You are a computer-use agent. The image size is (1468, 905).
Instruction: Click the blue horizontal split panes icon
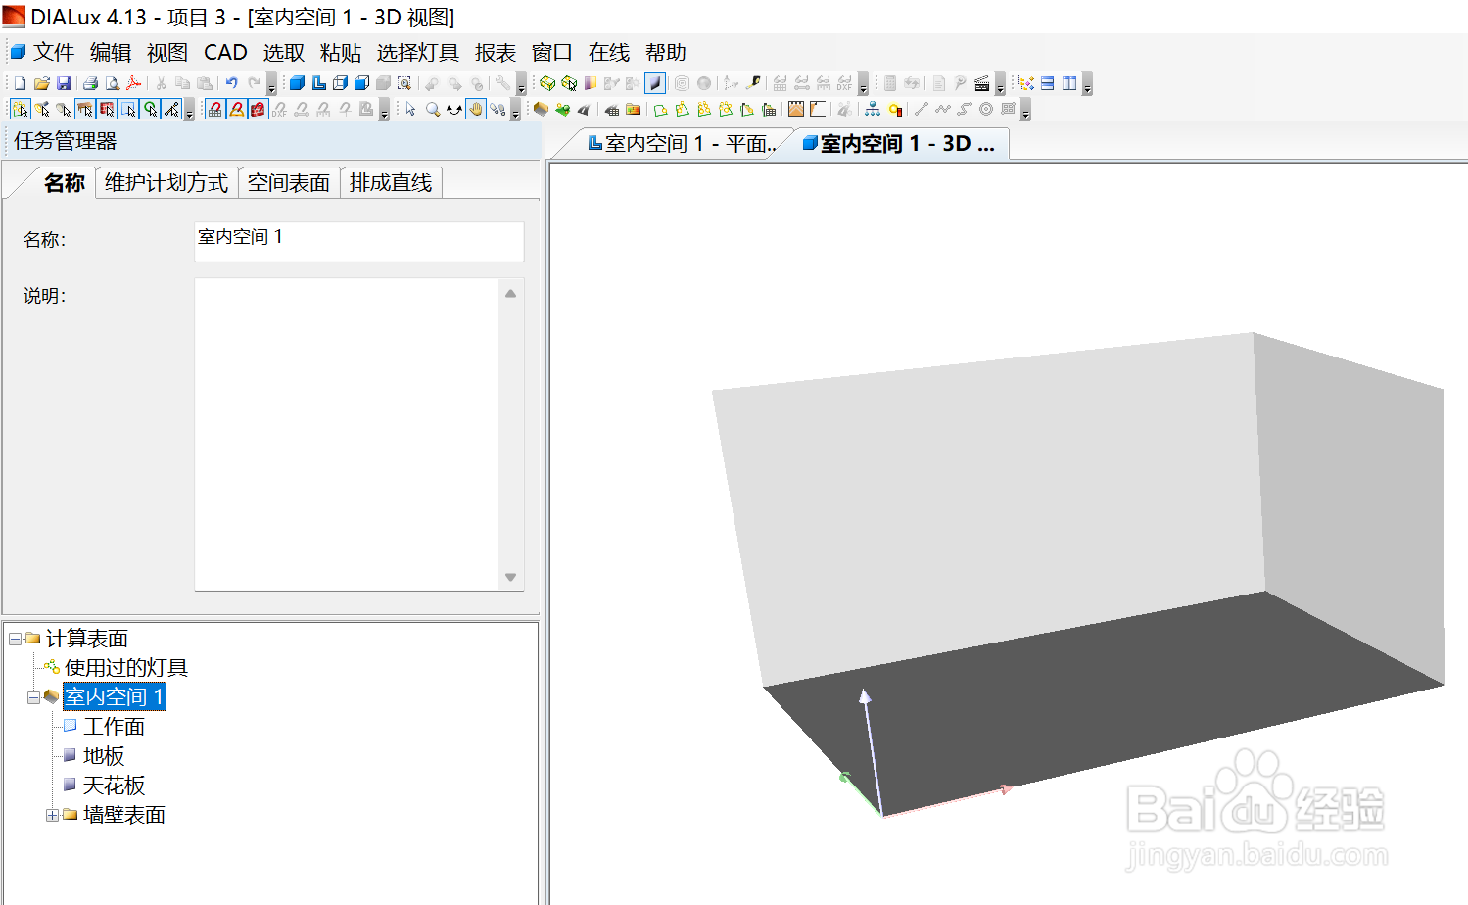pyautogui.click(x=1047, y=83)
